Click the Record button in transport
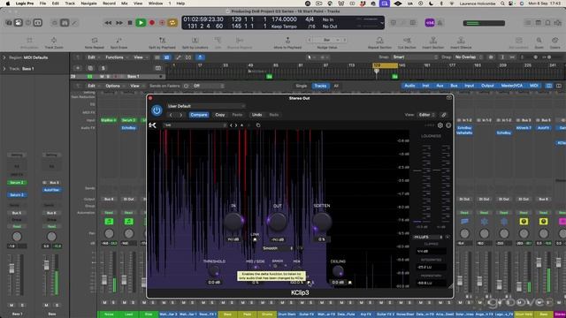 tap(152, 23)
